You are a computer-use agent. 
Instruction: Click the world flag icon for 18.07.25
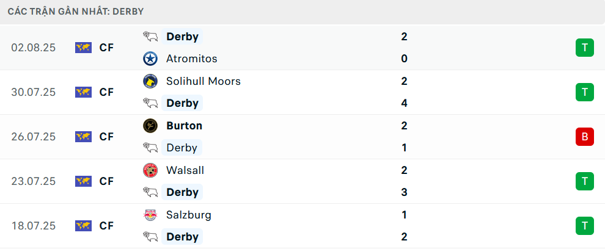click(83, 226)
